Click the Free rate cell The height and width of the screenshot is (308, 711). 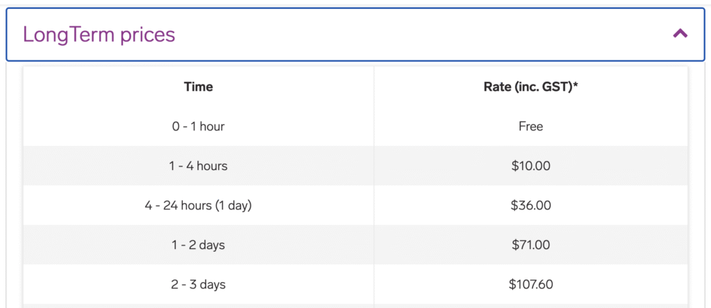[x=530, y=126]
